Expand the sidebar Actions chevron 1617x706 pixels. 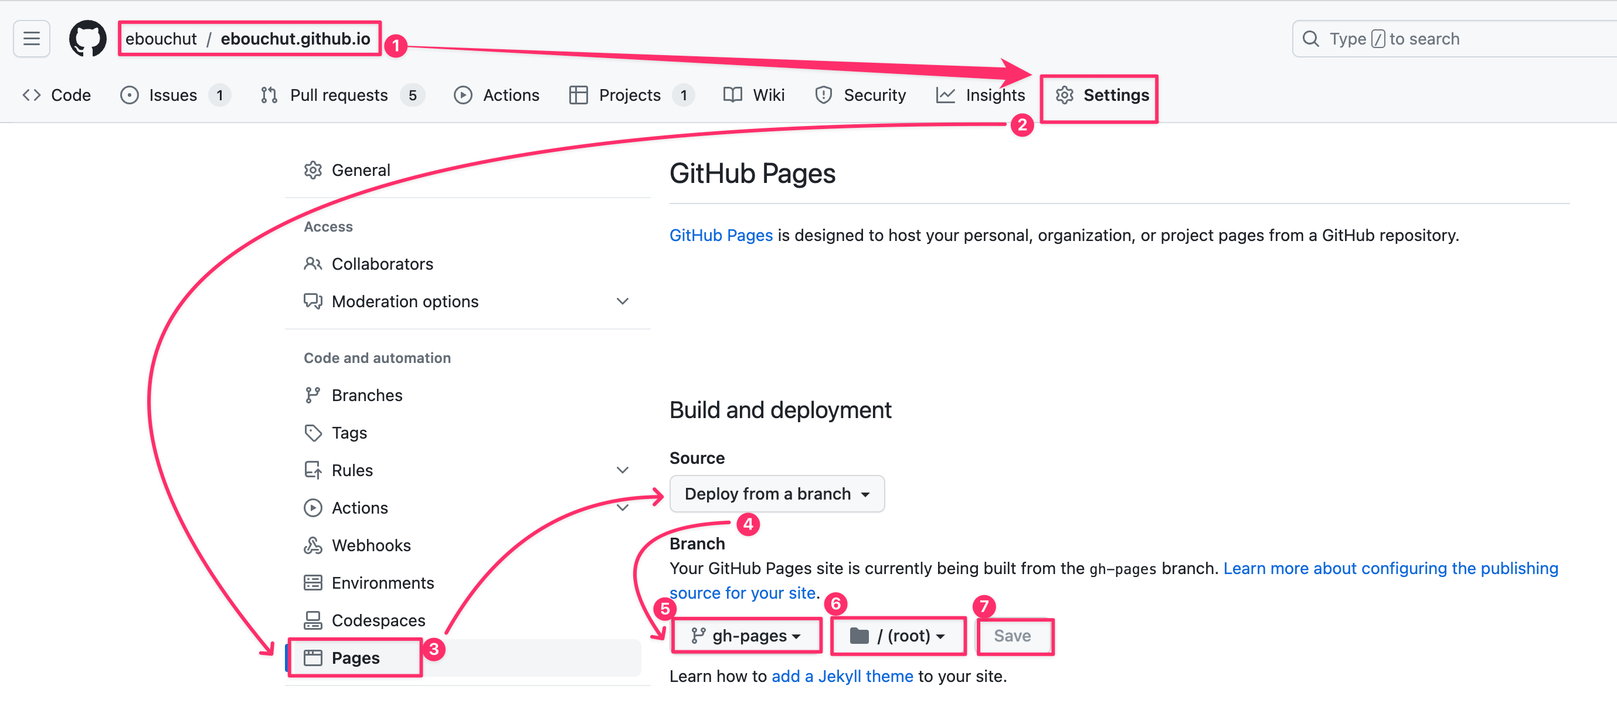[x=622, y=507]
